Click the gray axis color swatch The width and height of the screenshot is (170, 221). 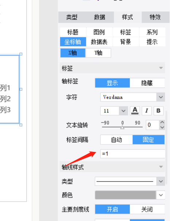(125, 195)
